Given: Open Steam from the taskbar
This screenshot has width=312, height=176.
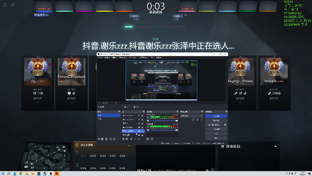Looking at the screenshot, I should coord(45,174).
